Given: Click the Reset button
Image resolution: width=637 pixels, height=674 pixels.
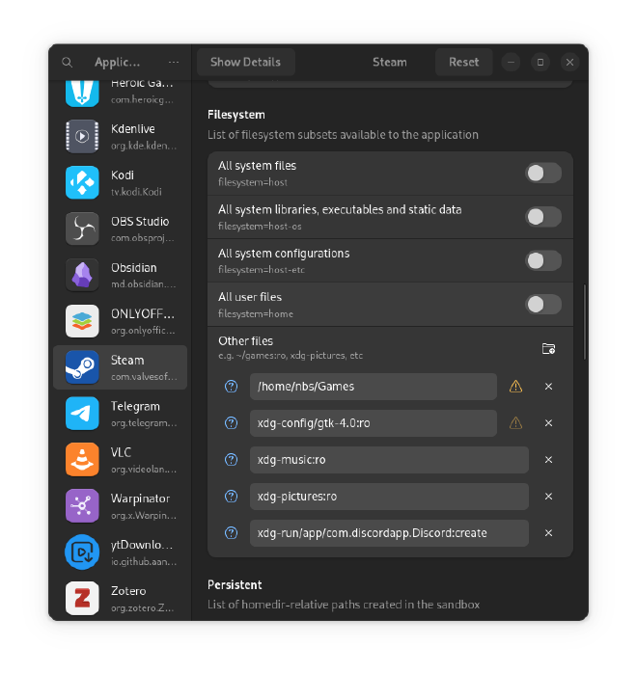Looking at the screenshot, I should (463, 63).
